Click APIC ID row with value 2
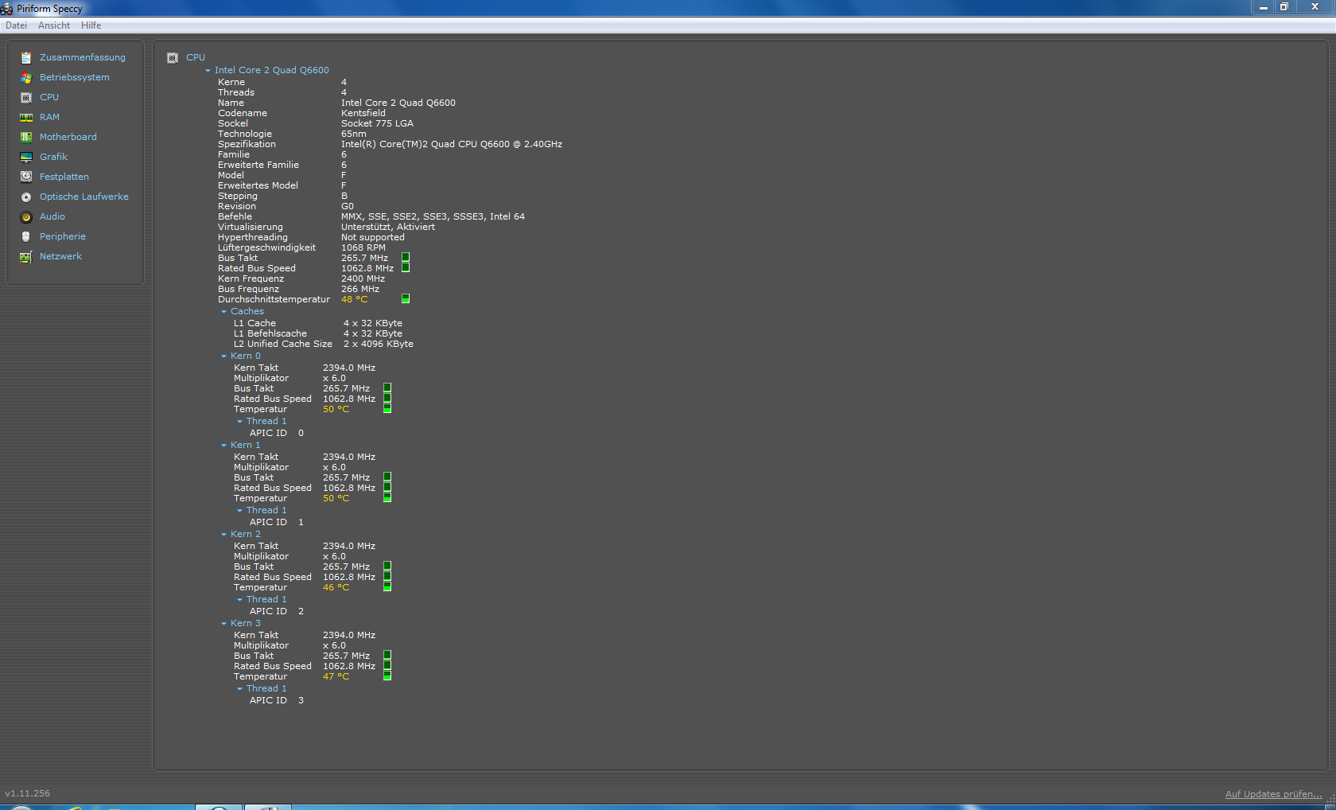 pyautogui.click(x=277, y=611)
